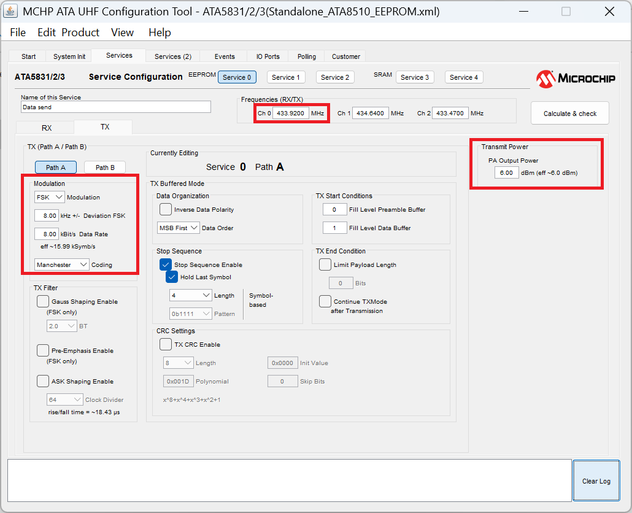Check Continue TXMode after Transmission
Viewport: 632px width, 513px height.
325,301
